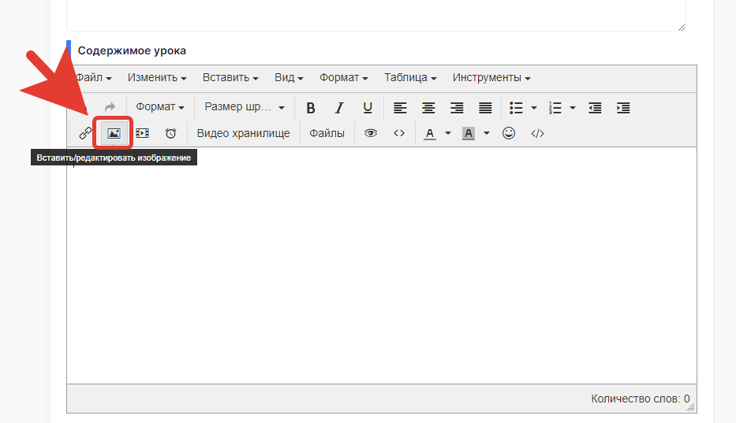Screen dimensions: 736x423
Task: Toggle the preview eye icon
Action: pyautogui.click(x=370, y=133)
